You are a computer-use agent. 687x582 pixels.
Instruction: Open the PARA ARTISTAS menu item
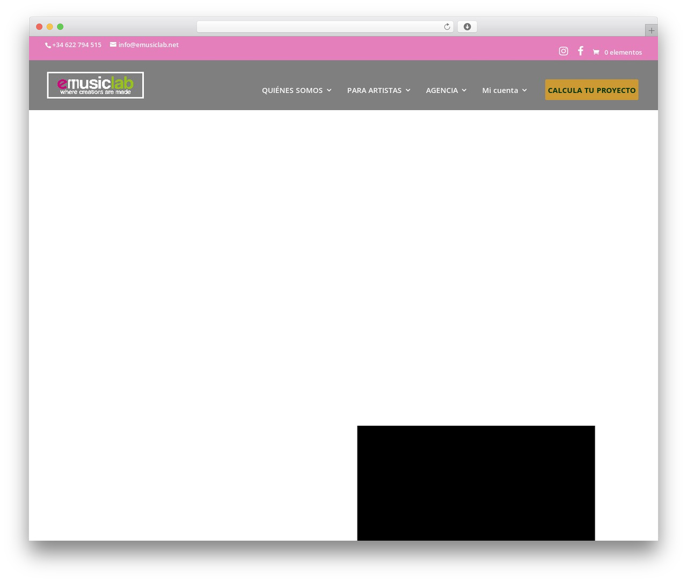point(374,90)
